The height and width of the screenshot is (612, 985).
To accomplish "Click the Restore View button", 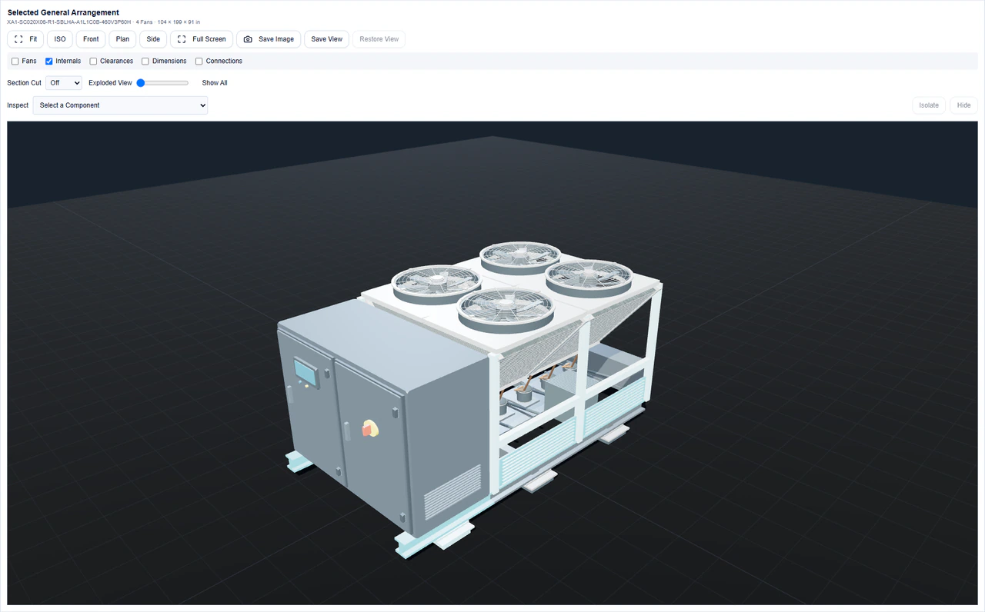I will coord(379,39).
